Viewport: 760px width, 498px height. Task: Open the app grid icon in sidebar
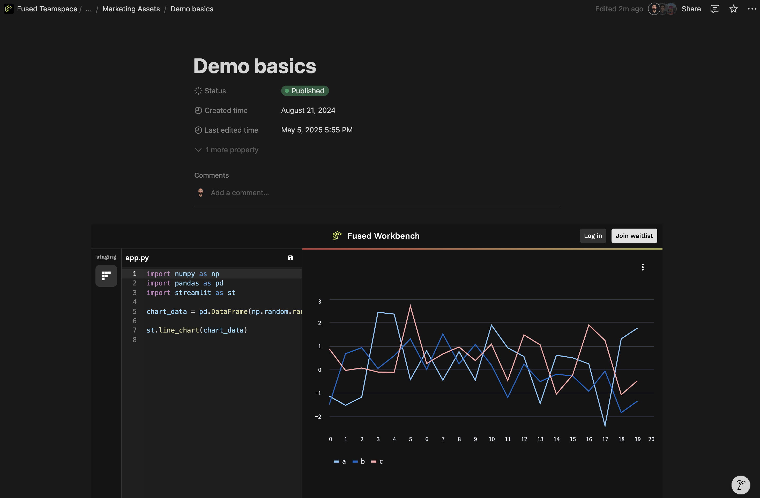tap(106, 275)
